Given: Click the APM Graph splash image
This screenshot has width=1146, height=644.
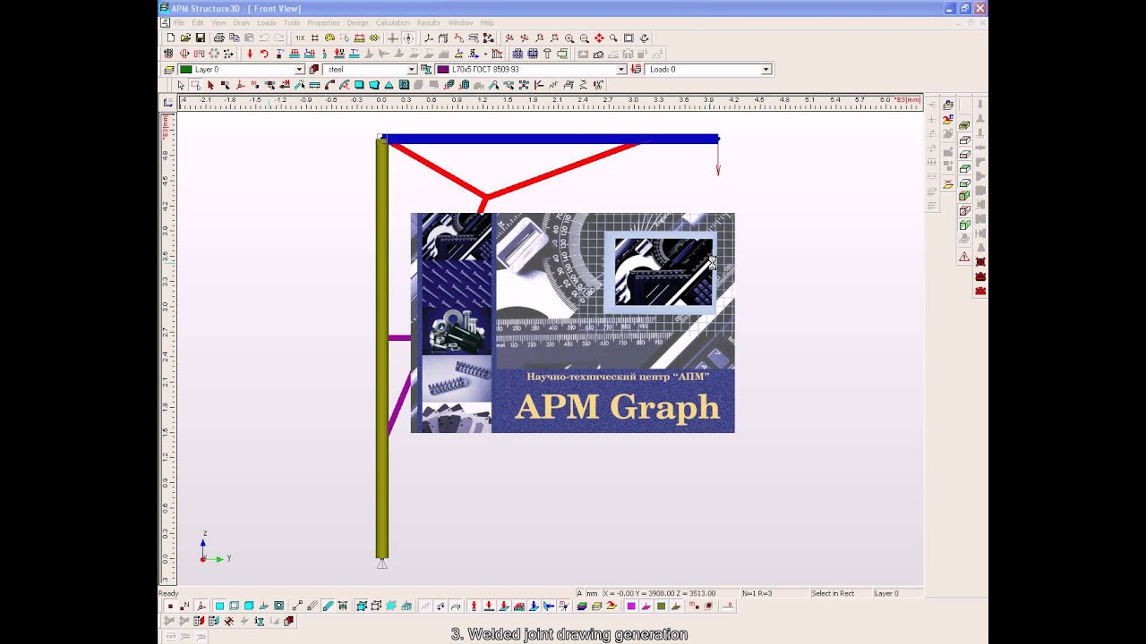Looking at the screenshot, I should coord(572,323).
